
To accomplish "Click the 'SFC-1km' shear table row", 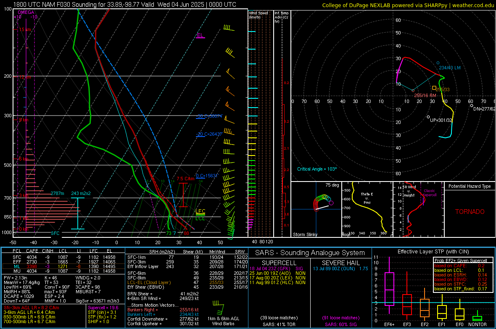I will click(x=187, y=257).
